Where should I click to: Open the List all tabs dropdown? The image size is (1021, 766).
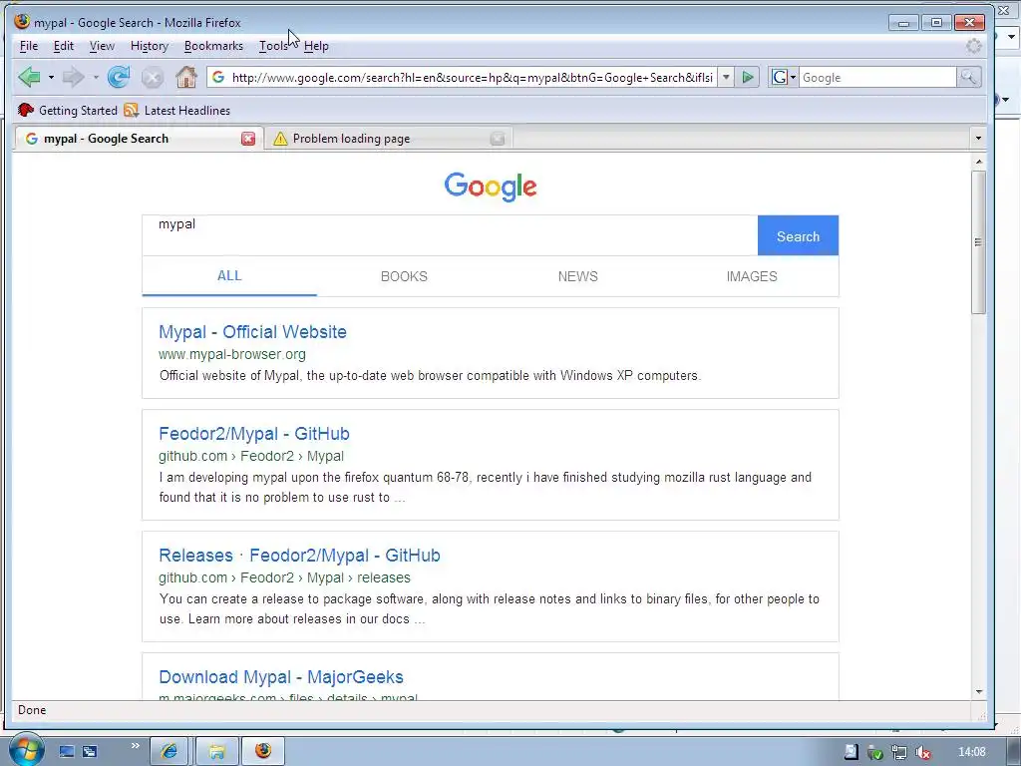[978, 138]
